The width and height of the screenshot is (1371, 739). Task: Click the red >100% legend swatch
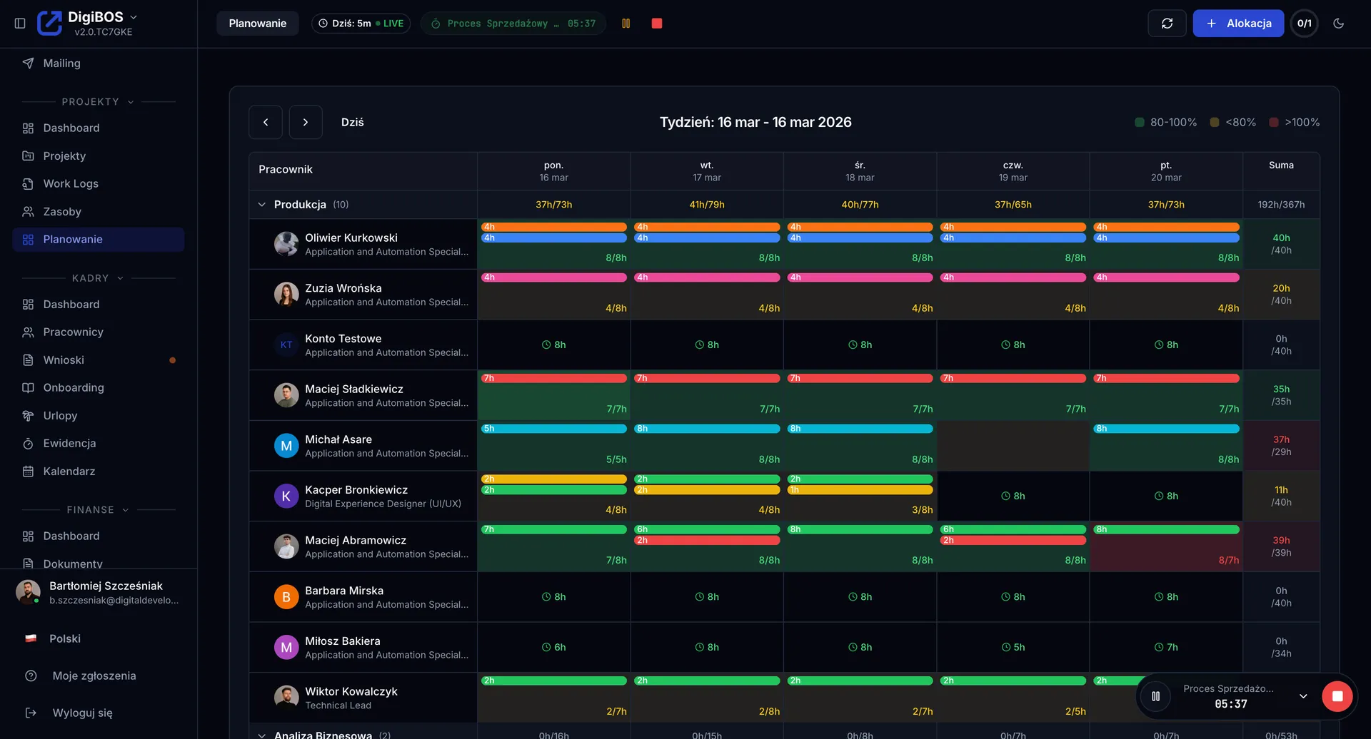pos(1274,122)
